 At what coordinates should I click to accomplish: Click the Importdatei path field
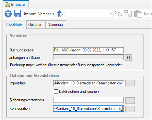[88, 83]
